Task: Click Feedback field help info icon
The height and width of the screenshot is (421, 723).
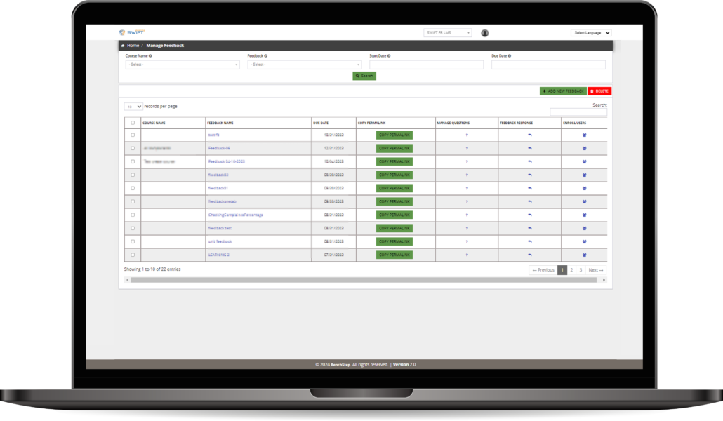Action: pyautogui.click(x=265, y=56)
